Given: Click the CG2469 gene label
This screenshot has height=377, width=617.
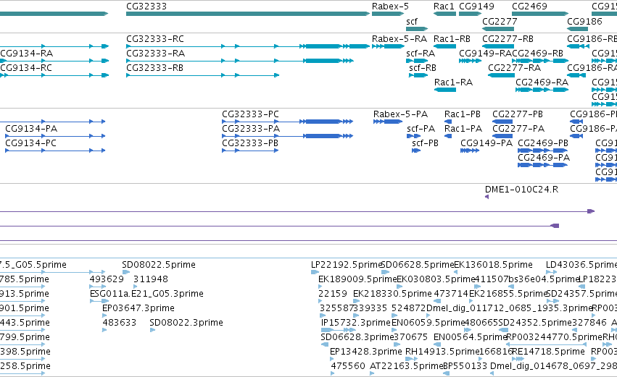Looking at the screenshot, I should [x=529, y=7].
